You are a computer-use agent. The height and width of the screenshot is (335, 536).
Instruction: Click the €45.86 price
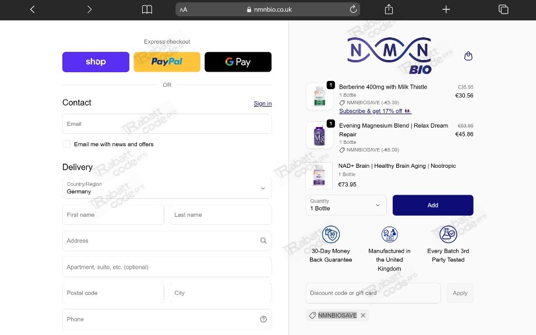464,135
